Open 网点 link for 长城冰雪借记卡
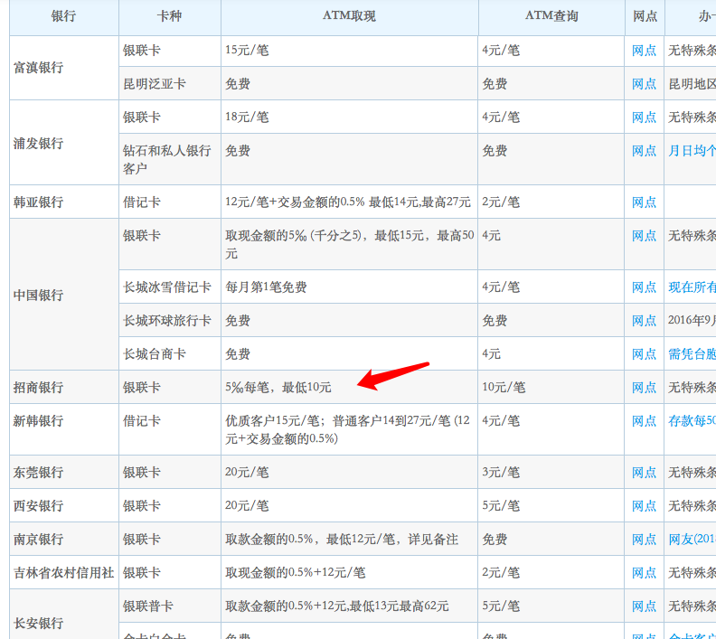This screenshot has width=716, height=639. (644, 287)
